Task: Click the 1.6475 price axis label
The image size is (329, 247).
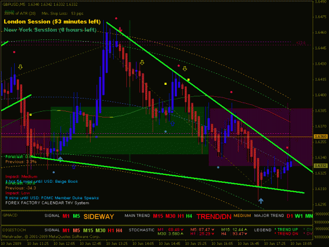Action: pos(321,17)
